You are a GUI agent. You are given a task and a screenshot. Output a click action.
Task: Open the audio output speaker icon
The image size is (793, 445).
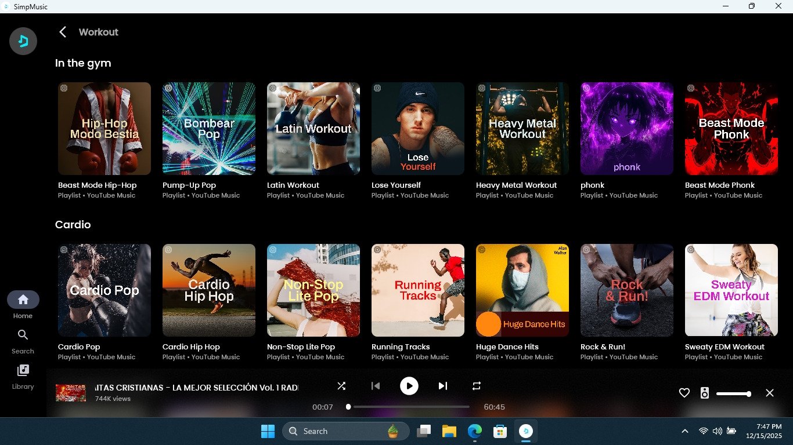click(x=704, y=393)
